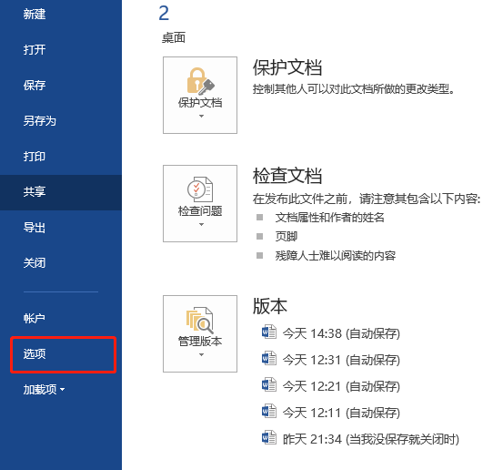Screen dimensions: 483x470
Task: Click the 文档属性和作者的姓名 list item
Action: click(329, 218)
